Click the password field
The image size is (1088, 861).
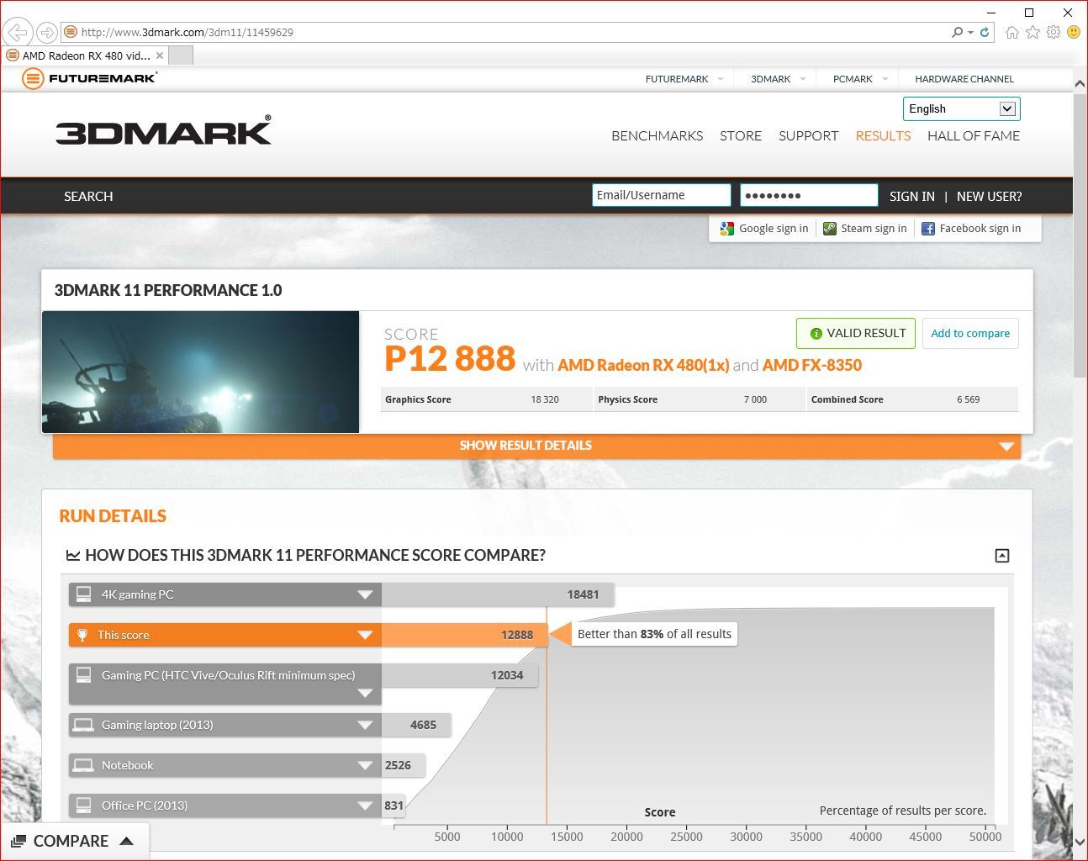pos(809,195)
